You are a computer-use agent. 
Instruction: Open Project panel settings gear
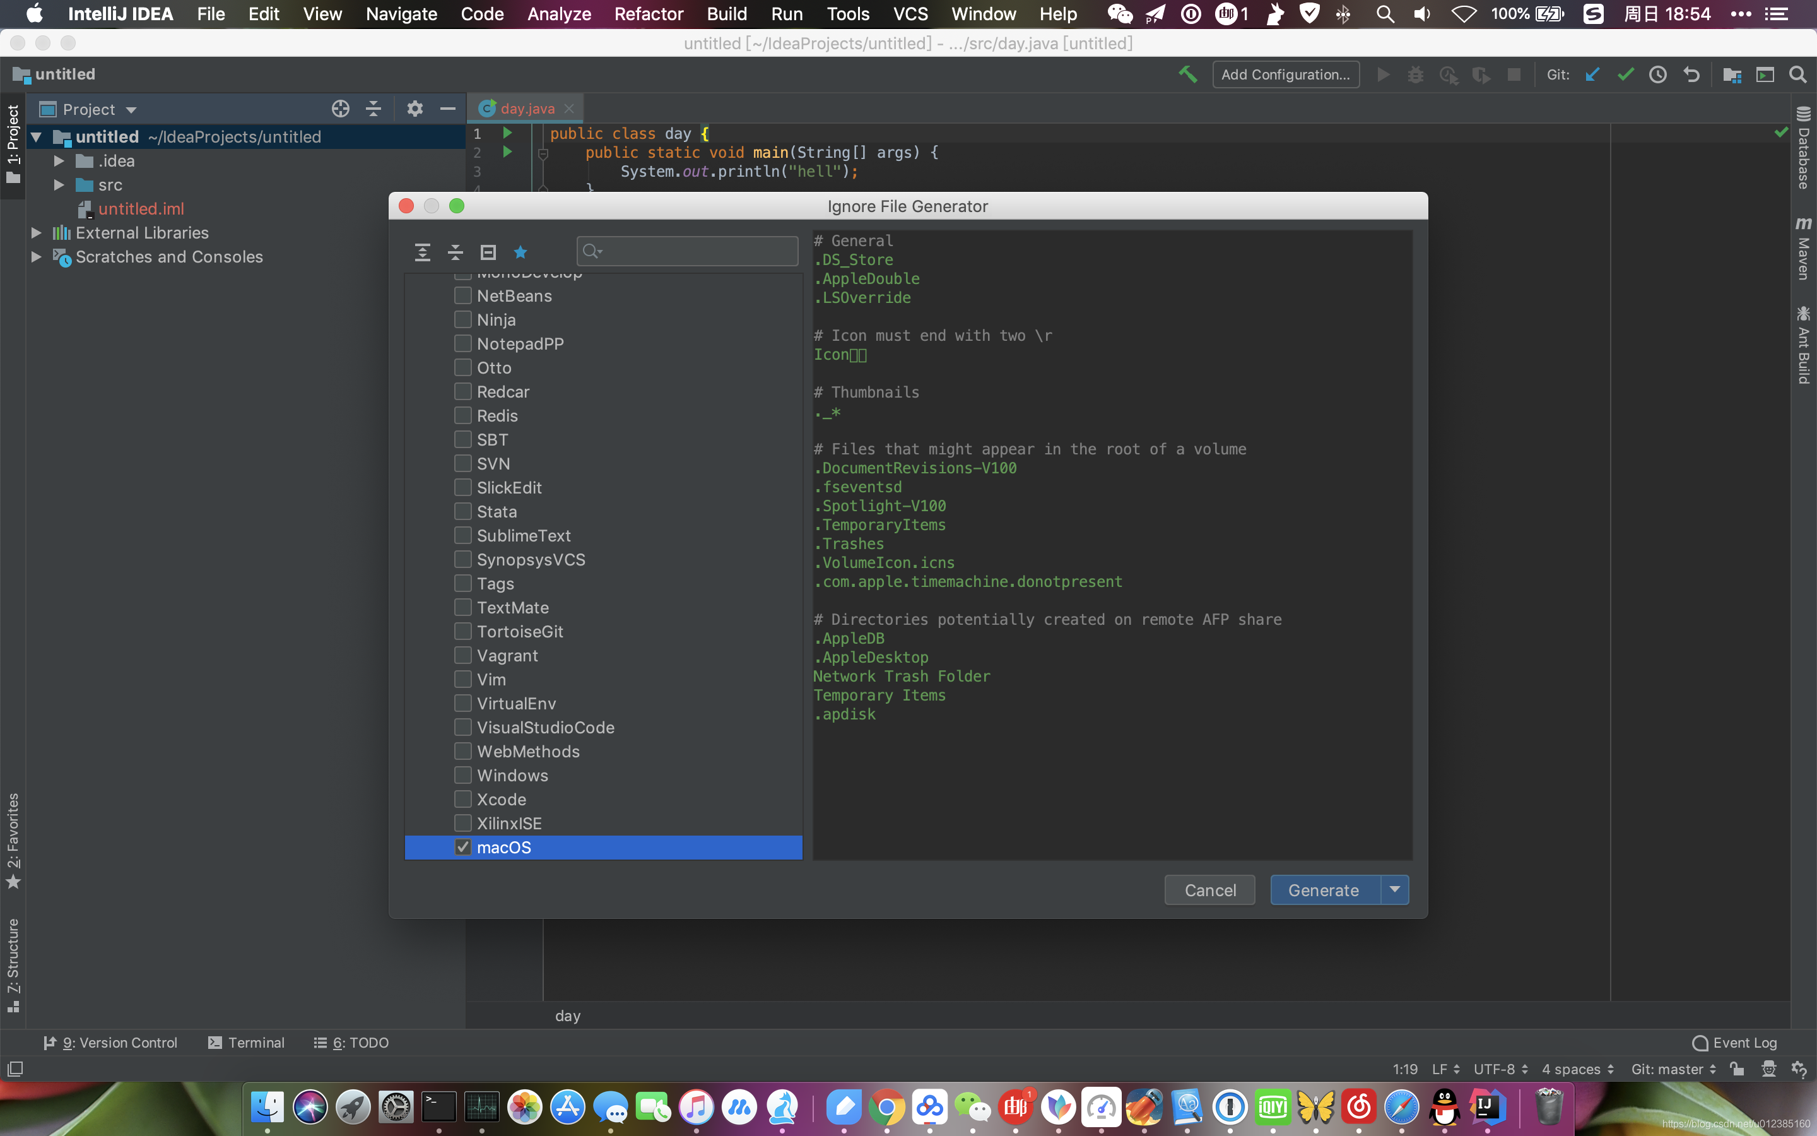click(x=415, y=109)
